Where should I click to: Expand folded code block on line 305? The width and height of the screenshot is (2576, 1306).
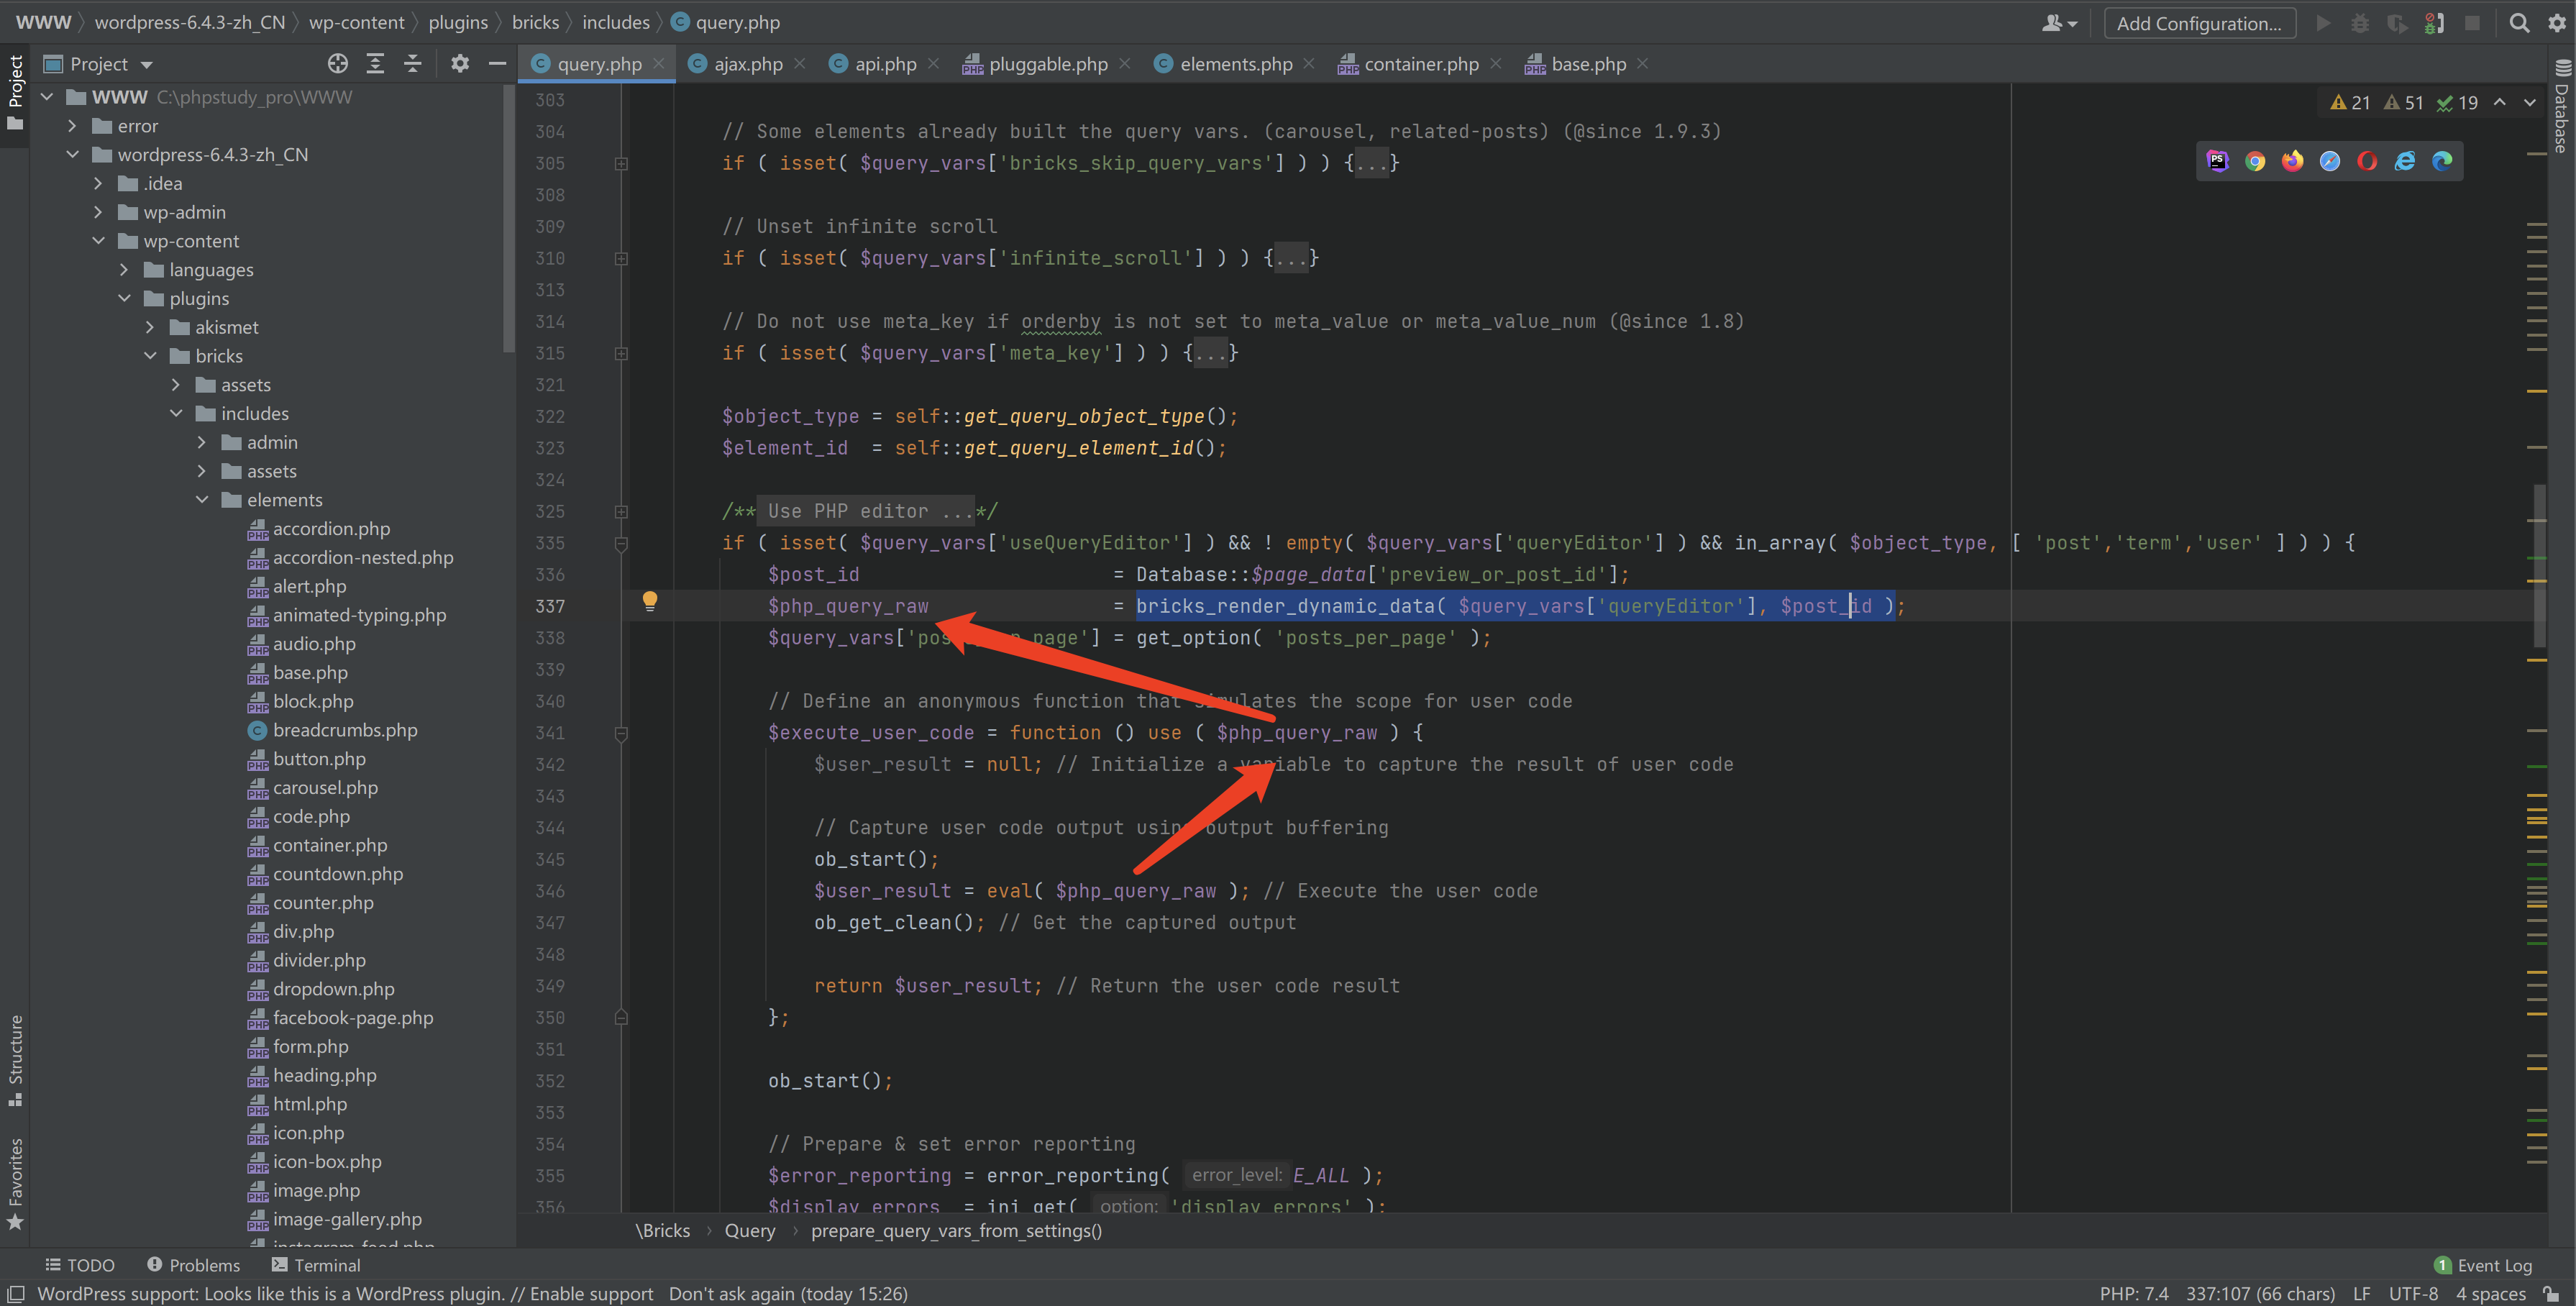621,163
